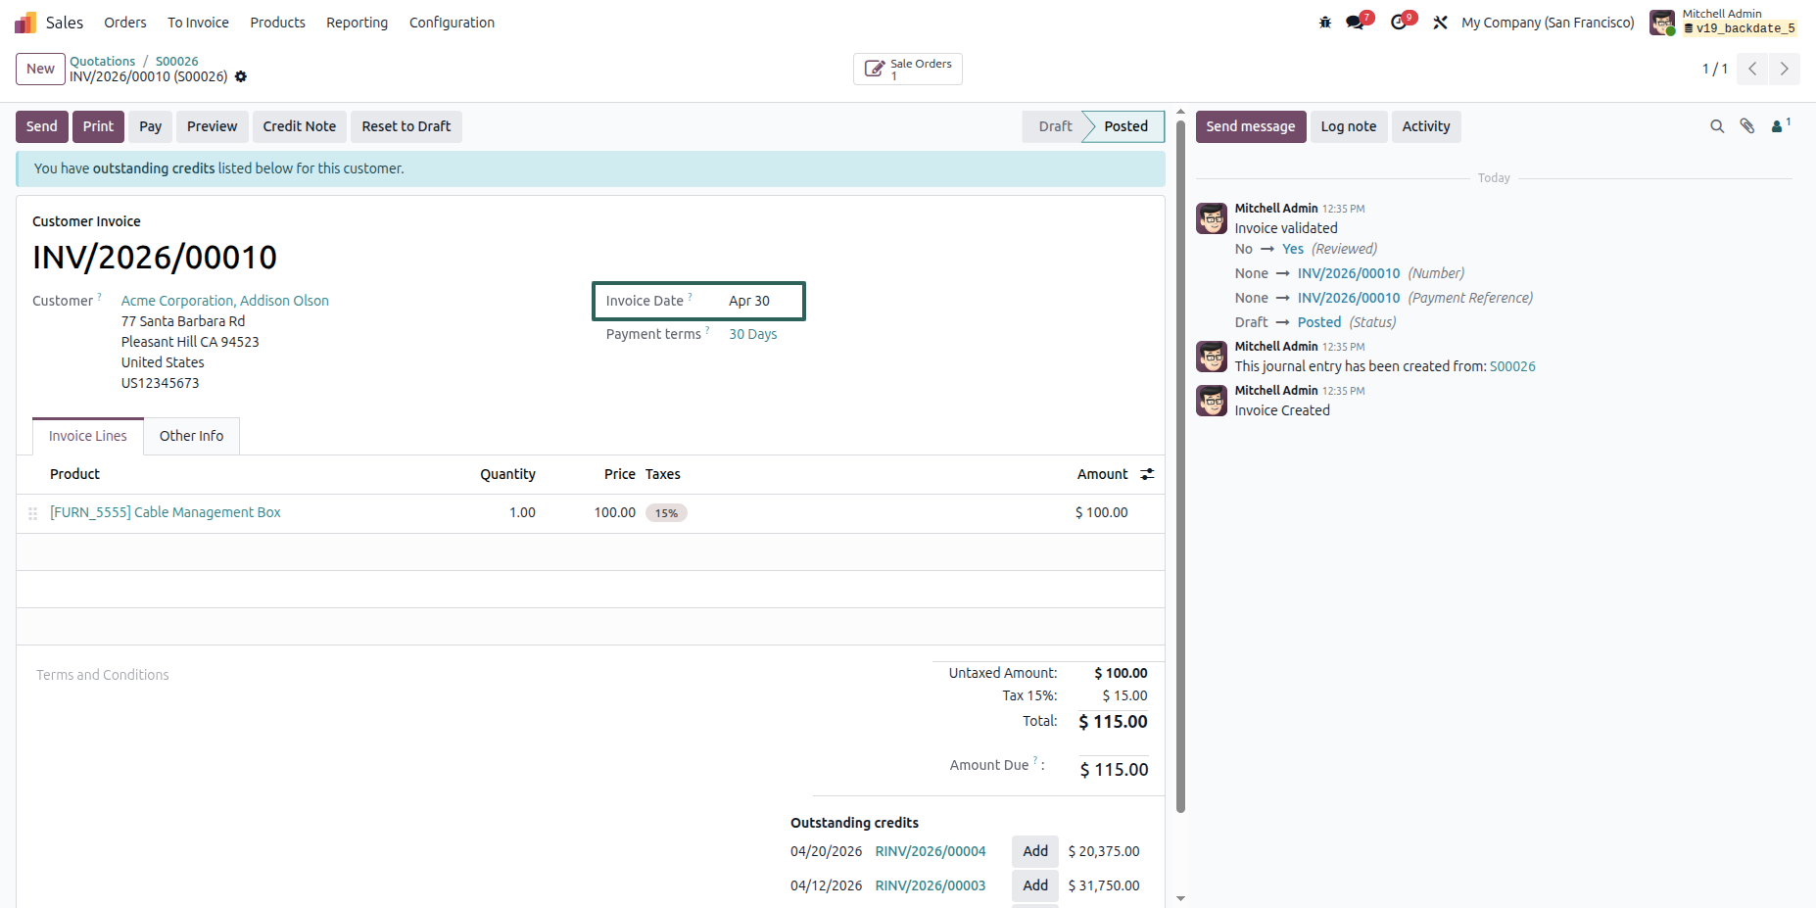1816x908 pixels.
Task: Open the Quotations breadcrumb link
Action: click(103, 61)
